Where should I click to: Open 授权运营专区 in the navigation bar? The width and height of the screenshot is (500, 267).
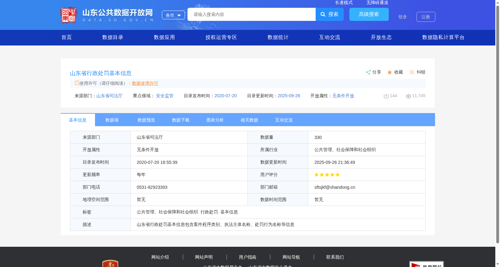pos(221,37)
